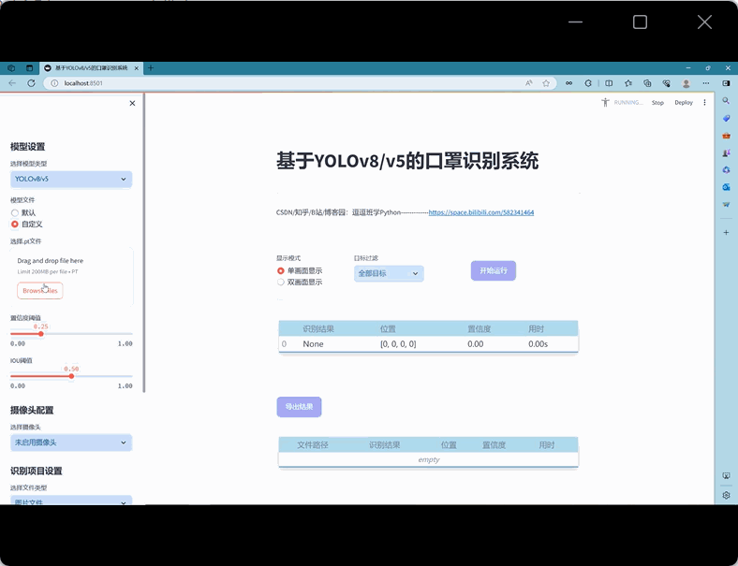The height and width of the screenshot is (566, 738).
Task: Click the infinity extension icon in toolbar
Action: click(x=569, y=83)
